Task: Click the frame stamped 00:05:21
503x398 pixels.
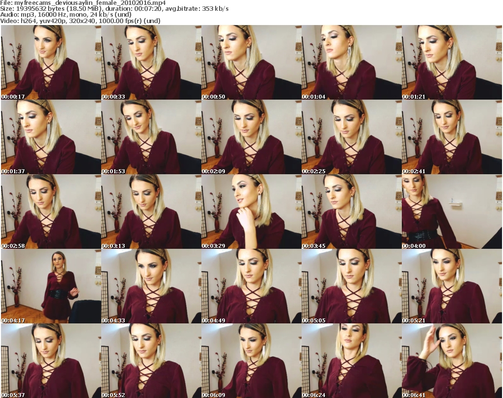Action: [x=452, y=286]
